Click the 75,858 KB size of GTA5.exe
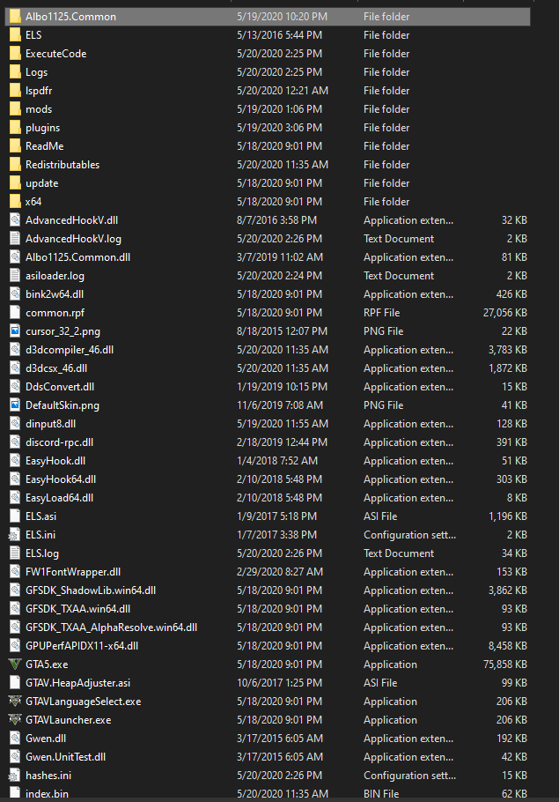559x802 pixels. pos(504,665)
